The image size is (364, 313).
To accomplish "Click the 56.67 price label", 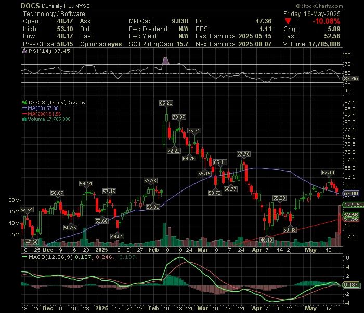I will coord(57,193).
